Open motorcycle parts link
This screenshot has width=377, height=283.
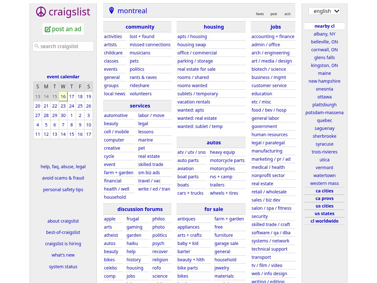227,160
